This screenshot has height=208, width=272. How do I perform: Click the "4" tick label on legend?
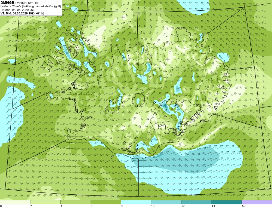[x=61, y=206]
